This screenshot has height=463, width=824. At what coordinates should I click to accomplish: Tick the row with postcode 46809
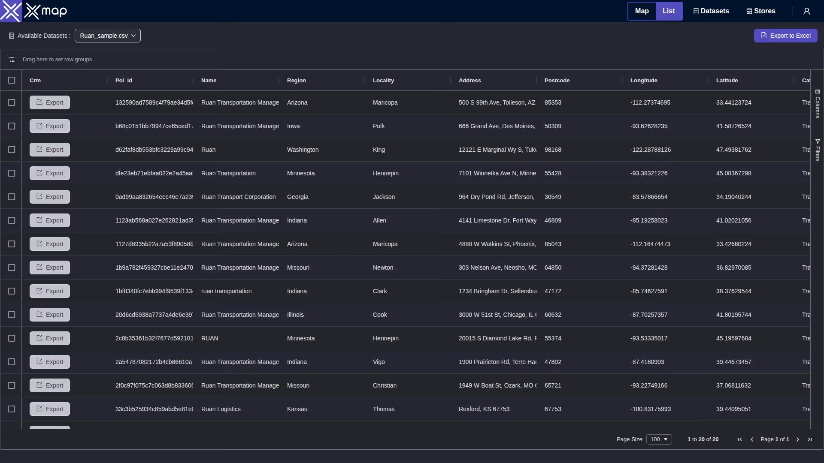click(x=12, y=220)
